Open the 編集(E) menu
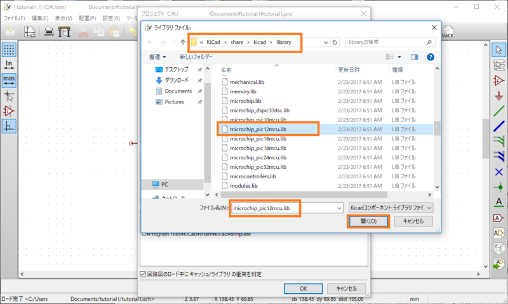Screen dimensions: 508x304 [39, 18]
